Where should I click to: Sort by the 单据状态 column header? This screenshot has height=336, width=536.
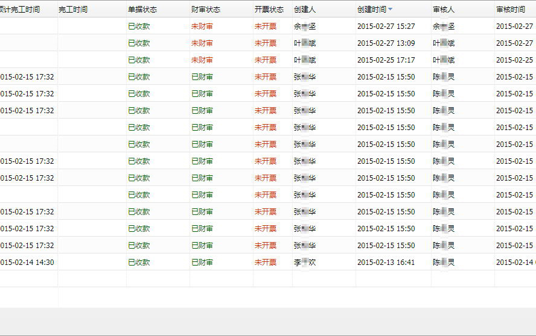pyautogui.click(x=142, y=10)
